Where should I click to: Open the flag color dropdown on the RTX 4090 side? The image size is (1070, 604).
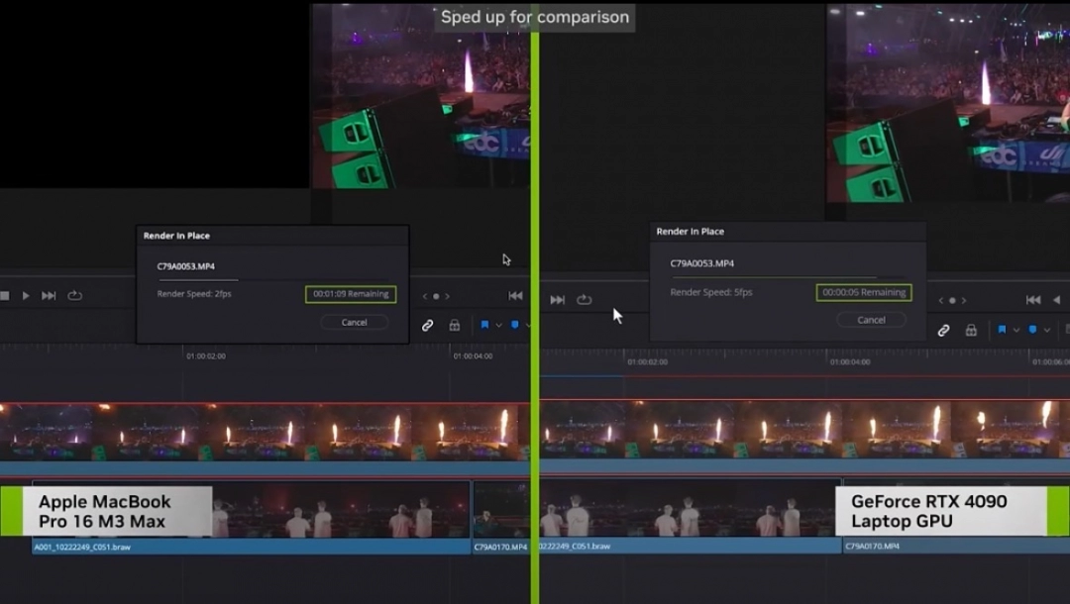[x=1016, y=331]
